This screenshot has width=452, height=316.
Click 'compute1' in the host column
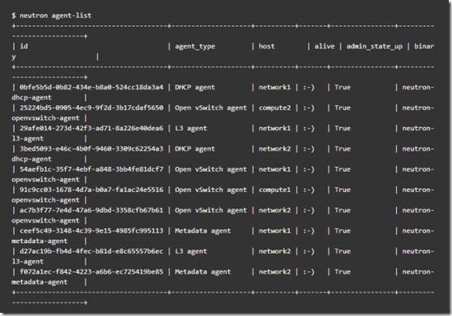(275, 190)
